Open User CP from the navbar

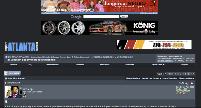[x=14, y=65]
